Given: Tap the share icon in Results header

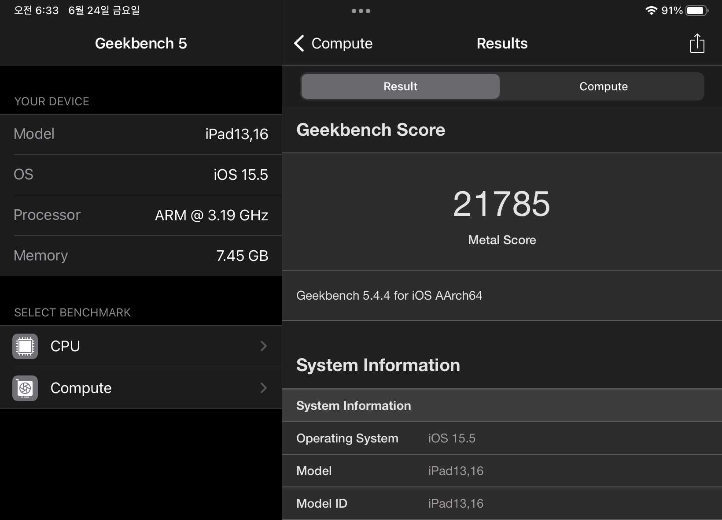Looking at the screenshot, I should tap(697, 43).
